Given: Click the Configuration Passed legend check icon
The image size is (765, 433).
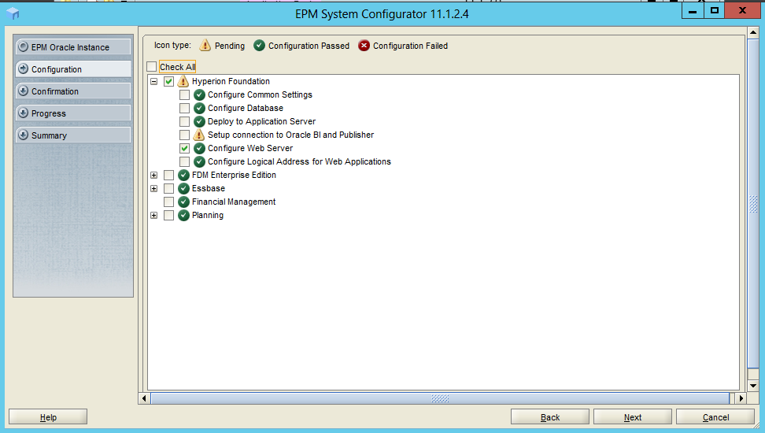Looking at the screenshot, I should pyautogui.click(x=259, y=46).
